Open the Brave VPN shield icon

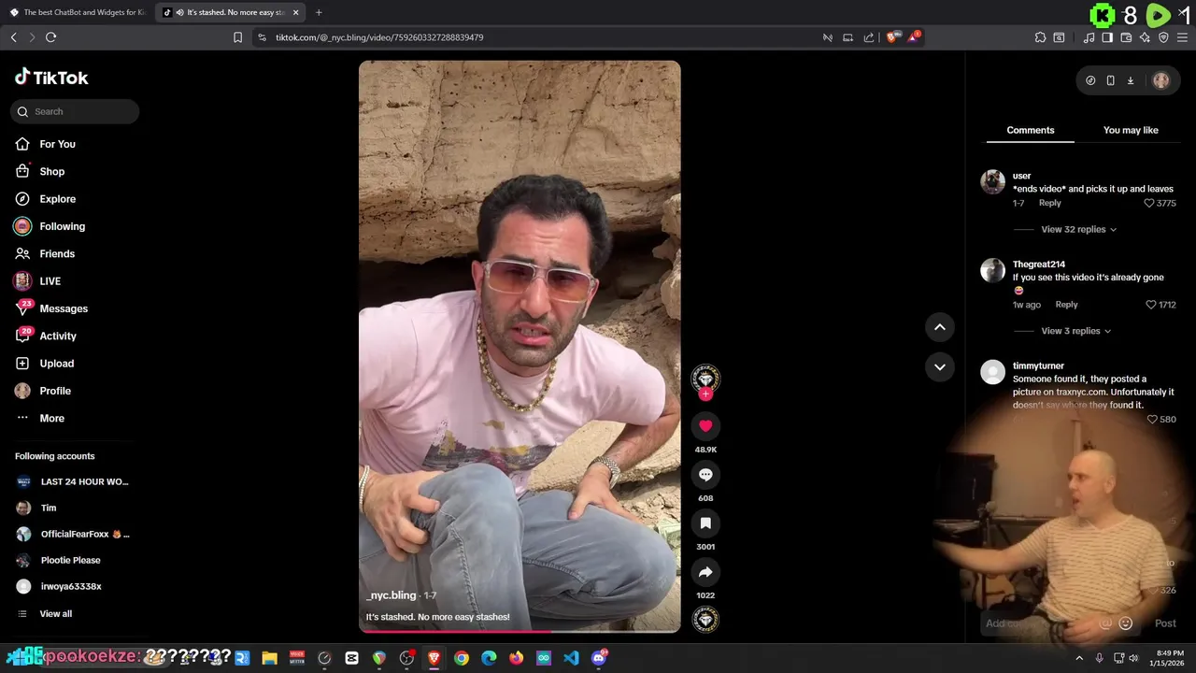[1163, 37]
